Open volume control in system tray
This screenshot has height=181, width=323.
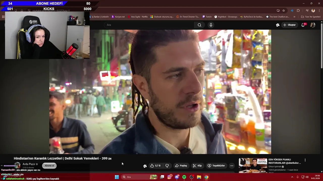tap(307, 177)
